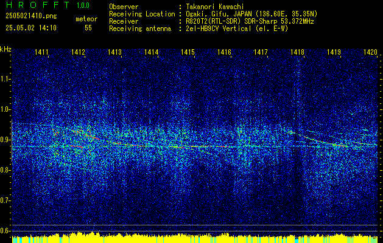This screenshot has width=383, height=243.
Task: Click the meteor label
Action: (86, 19)
